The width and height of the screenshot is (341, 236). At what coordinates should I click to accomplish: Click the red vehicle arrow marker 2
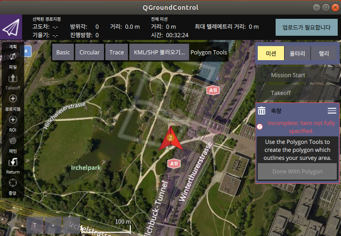[170, 138]
